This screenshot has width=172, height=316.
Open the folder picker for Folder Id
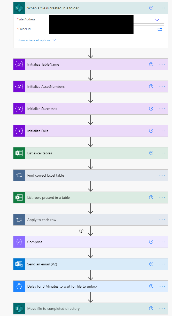[160, 29]
